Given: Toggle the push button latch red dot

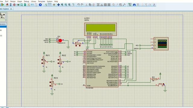Looking at the screenshot, I should pos(163,84).
